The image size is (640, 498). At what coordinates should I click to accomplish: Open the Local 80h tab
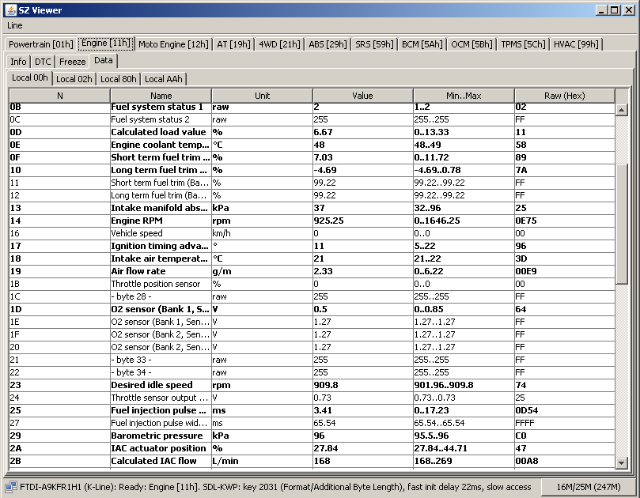pos(119,79)
